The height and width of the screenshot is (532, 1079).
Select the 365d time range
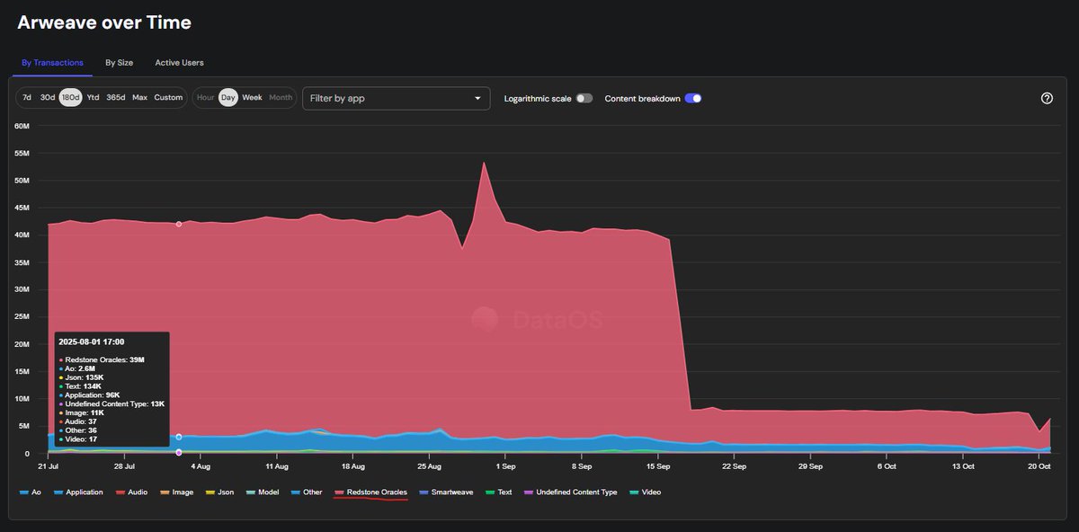(x=116, y=97)
